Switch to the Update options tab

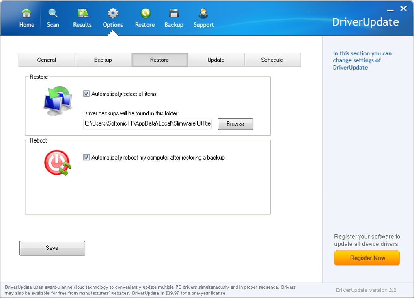tap(216, 60)
